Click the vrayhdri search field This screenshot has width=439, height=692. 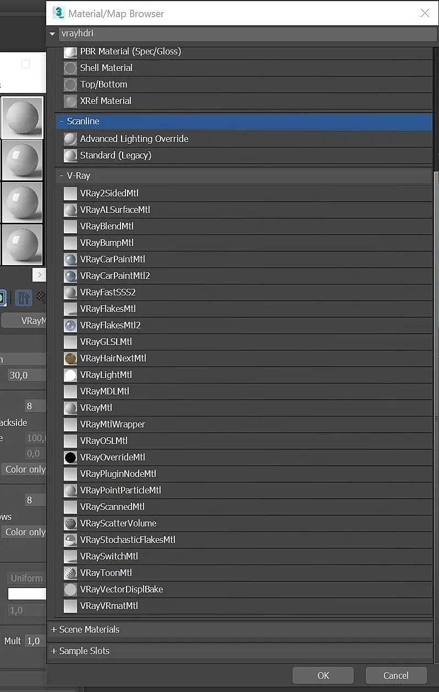pos(248,34)
